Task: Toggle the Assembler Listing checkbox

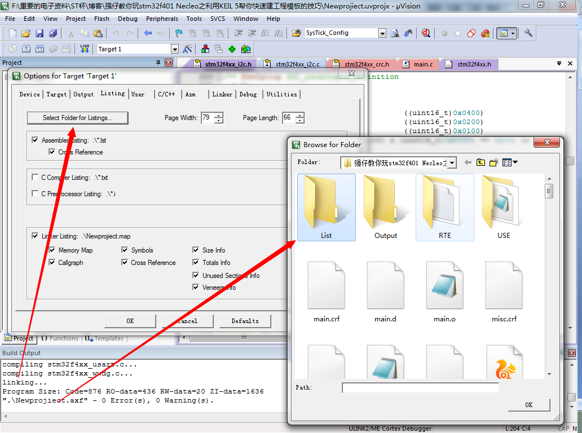Action: point(35,140)
